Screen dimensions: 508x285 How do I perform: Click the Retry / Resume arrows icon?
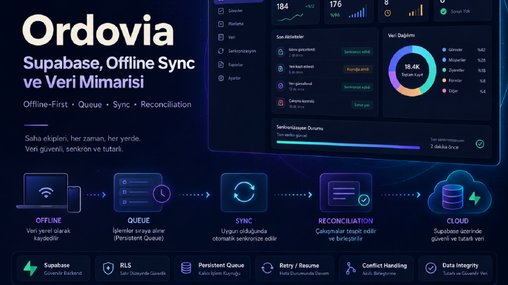pos(267,268)
